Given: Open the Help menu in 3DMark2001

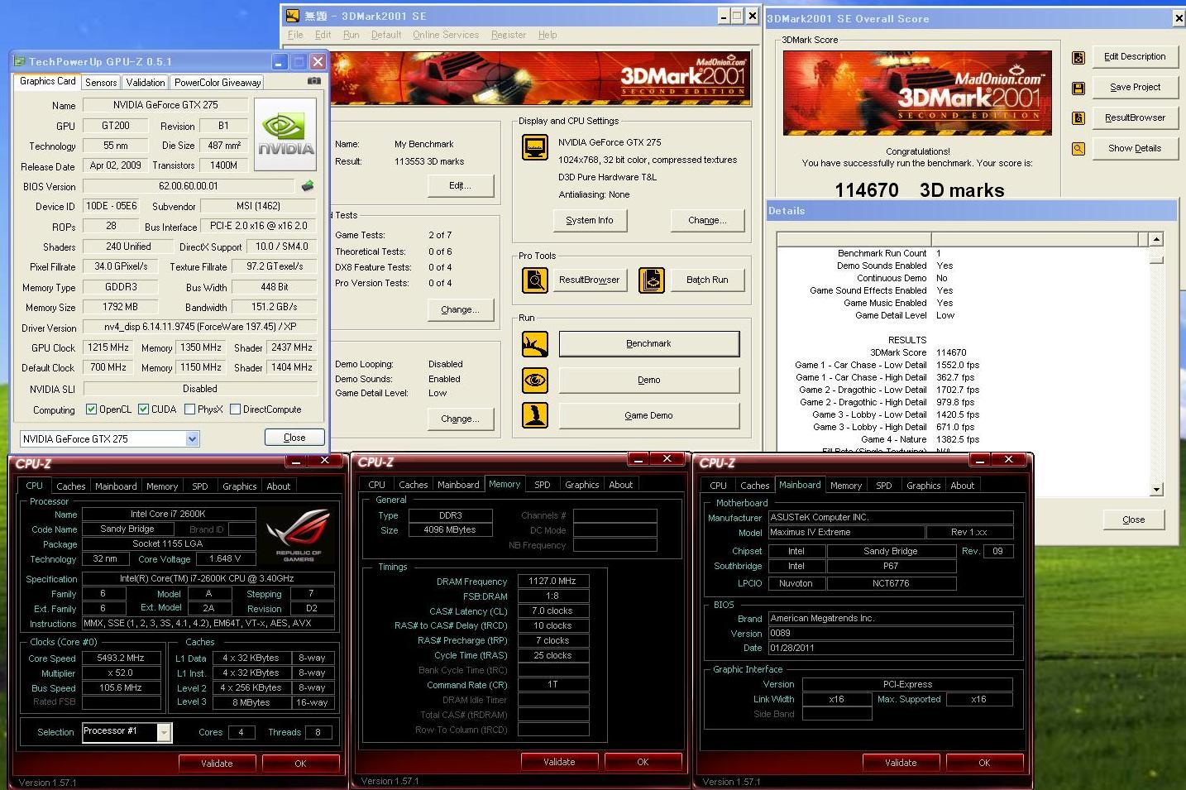Looking at the screenshot, I should tap(548, 35).
